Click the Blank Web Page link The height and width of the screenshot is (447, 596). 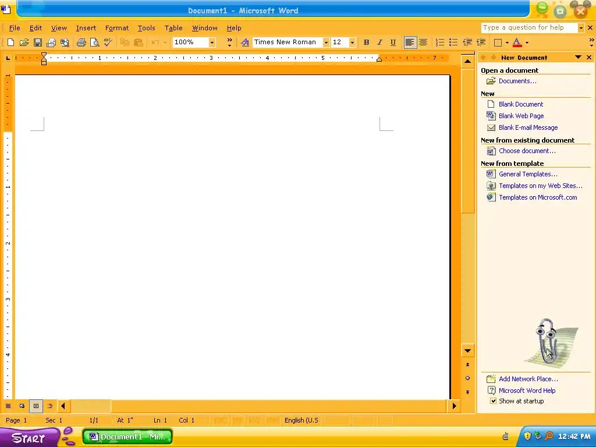pos(521,116)
